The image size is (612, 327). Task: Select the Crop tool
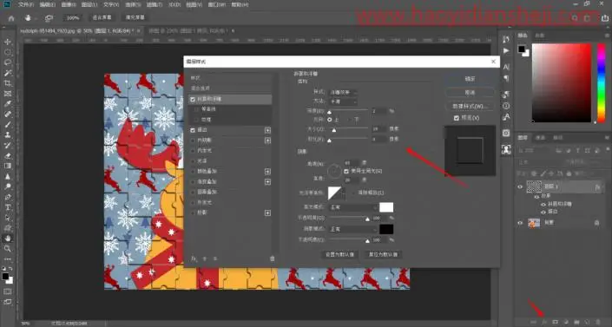8,83
